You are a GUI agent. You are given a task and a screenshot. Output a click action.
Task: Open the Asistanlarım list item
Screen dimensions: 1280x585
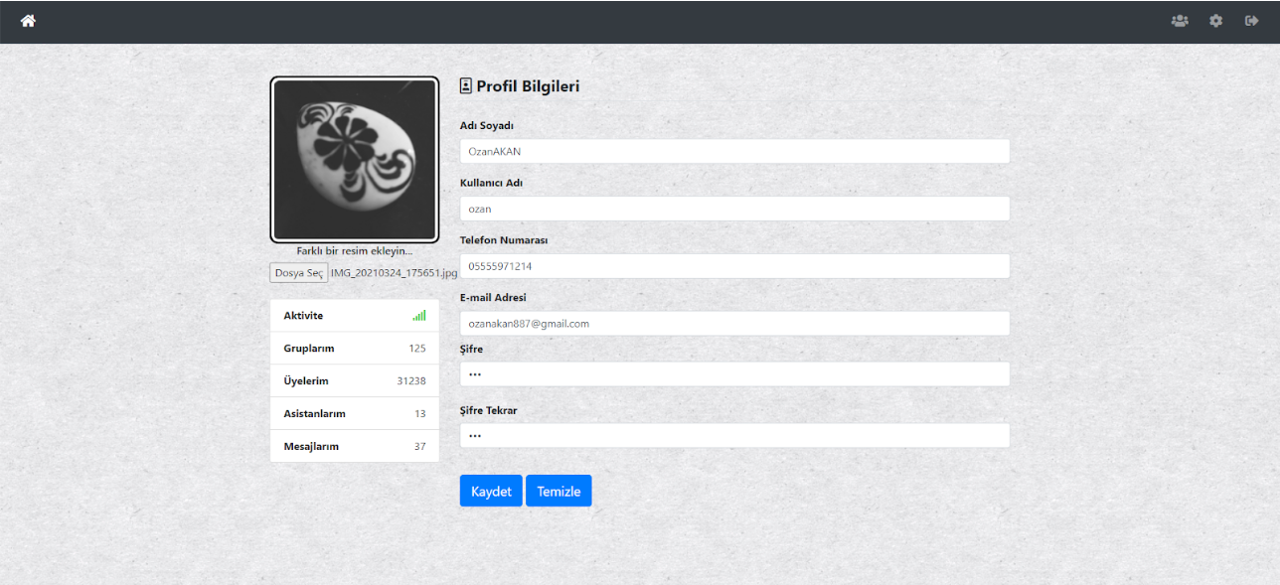[x=355, y=414]
